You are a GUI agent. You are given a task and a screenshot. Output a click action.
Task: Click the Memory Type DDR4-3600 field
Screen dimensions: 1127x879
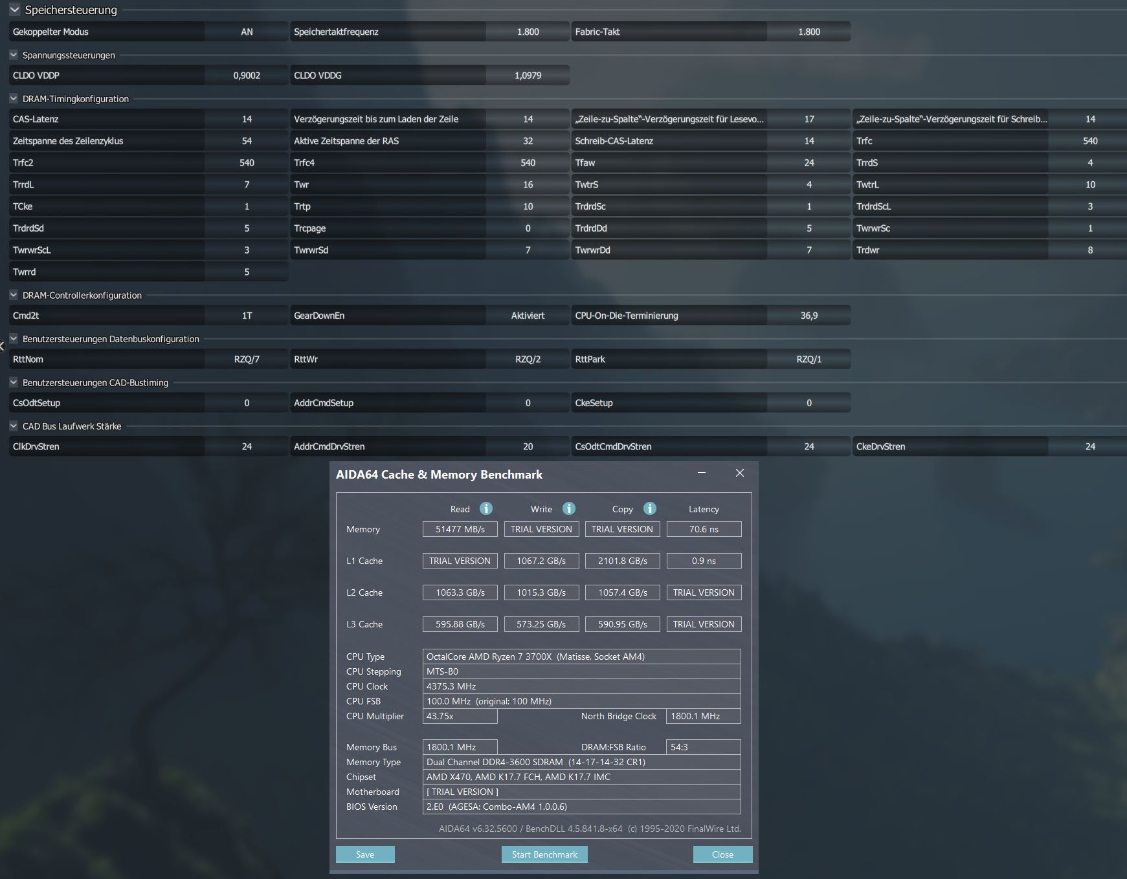[x=581, y=762]
